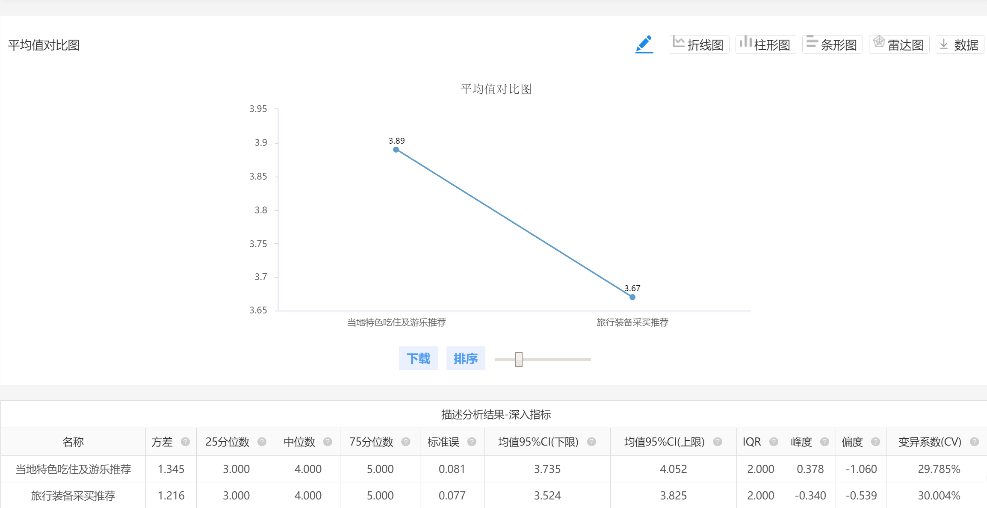The width and height of the screenshot is (987, 508).
Task: Click the help icon beside 标准误
Action: pos(472,442)
